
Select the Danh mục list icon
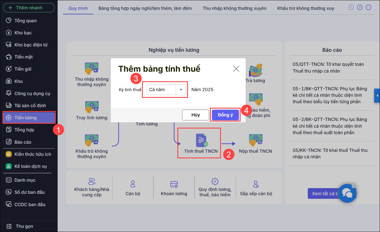pos(9,180)
